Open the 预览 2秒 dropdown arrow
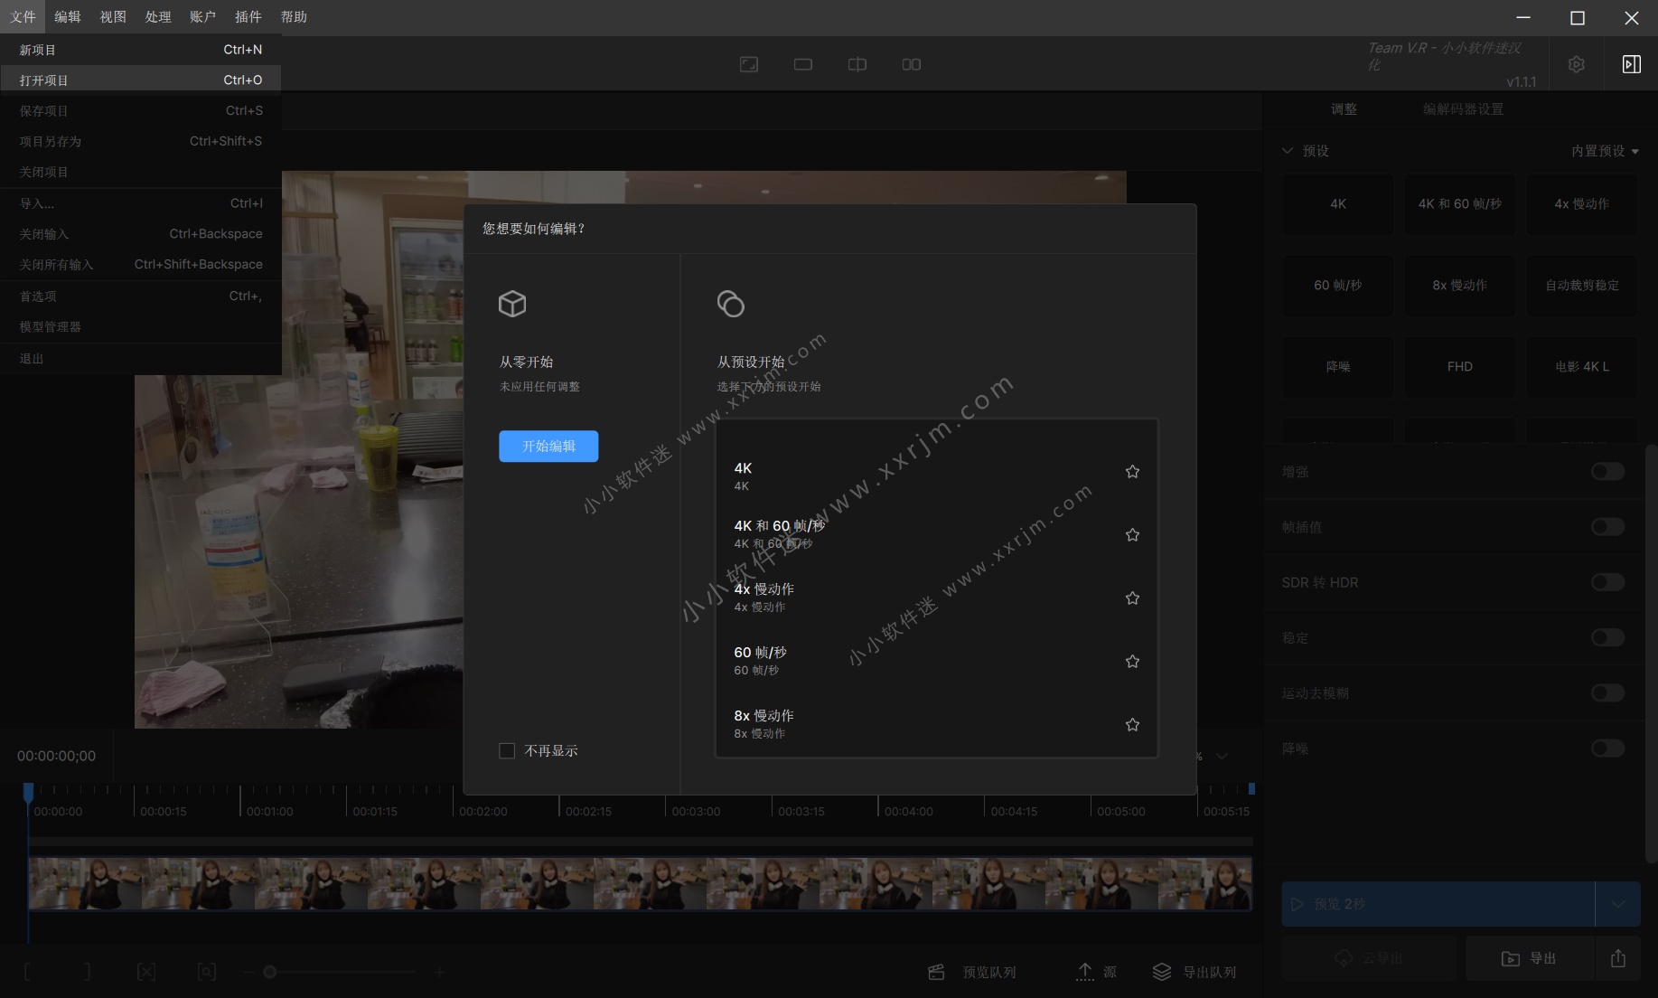This screenshot has width=1658, height=998. click(x=1618, y=903)
